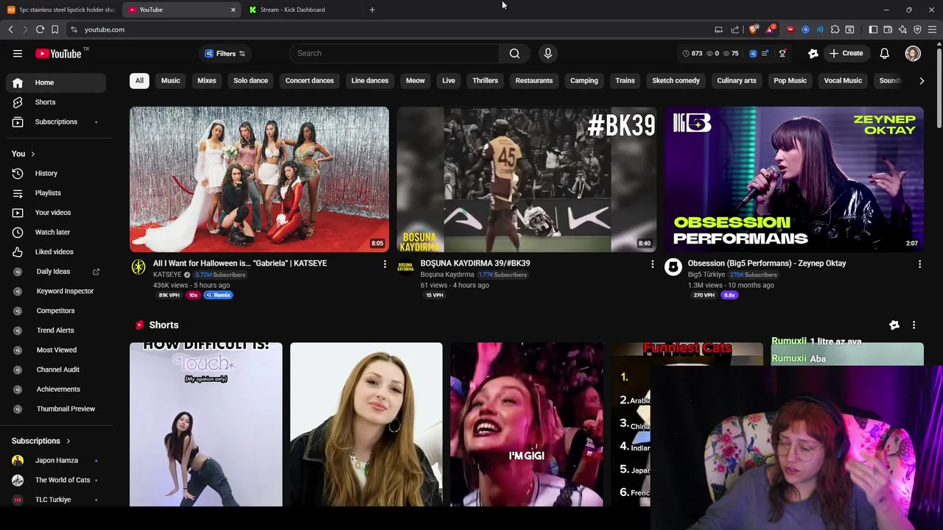
Task: Close the YouTube browser tab
Action: tap(233, 10)
